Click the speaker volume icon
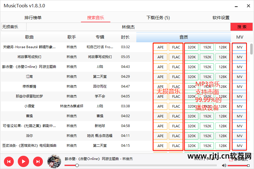The height and width of the screenshot is (169, 254). click(224, 165)
